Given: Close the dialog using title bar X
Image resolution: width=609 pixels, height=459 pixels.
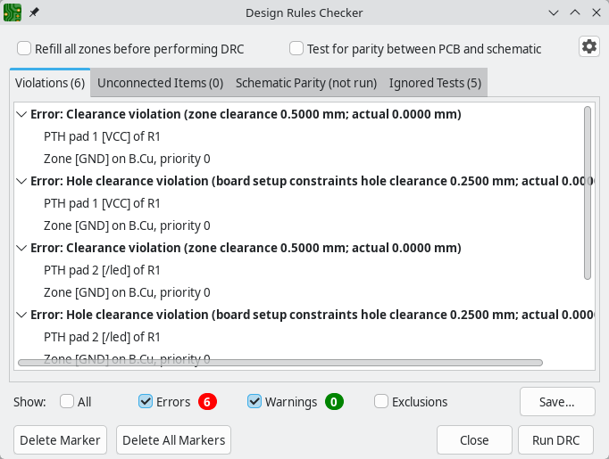Looking at the screenshot, I should tap(594, 13).
